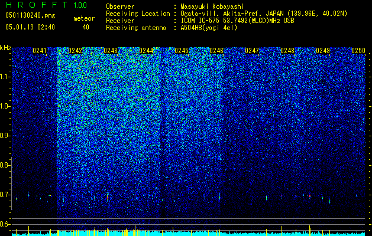Click the Ogata-vill. Akita-Pref. JAPAN location text
Screen dimensions: 372x236
click(264, 14)
